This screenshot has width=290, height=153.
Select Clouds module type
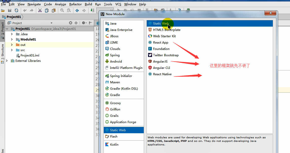click(124, 49)
